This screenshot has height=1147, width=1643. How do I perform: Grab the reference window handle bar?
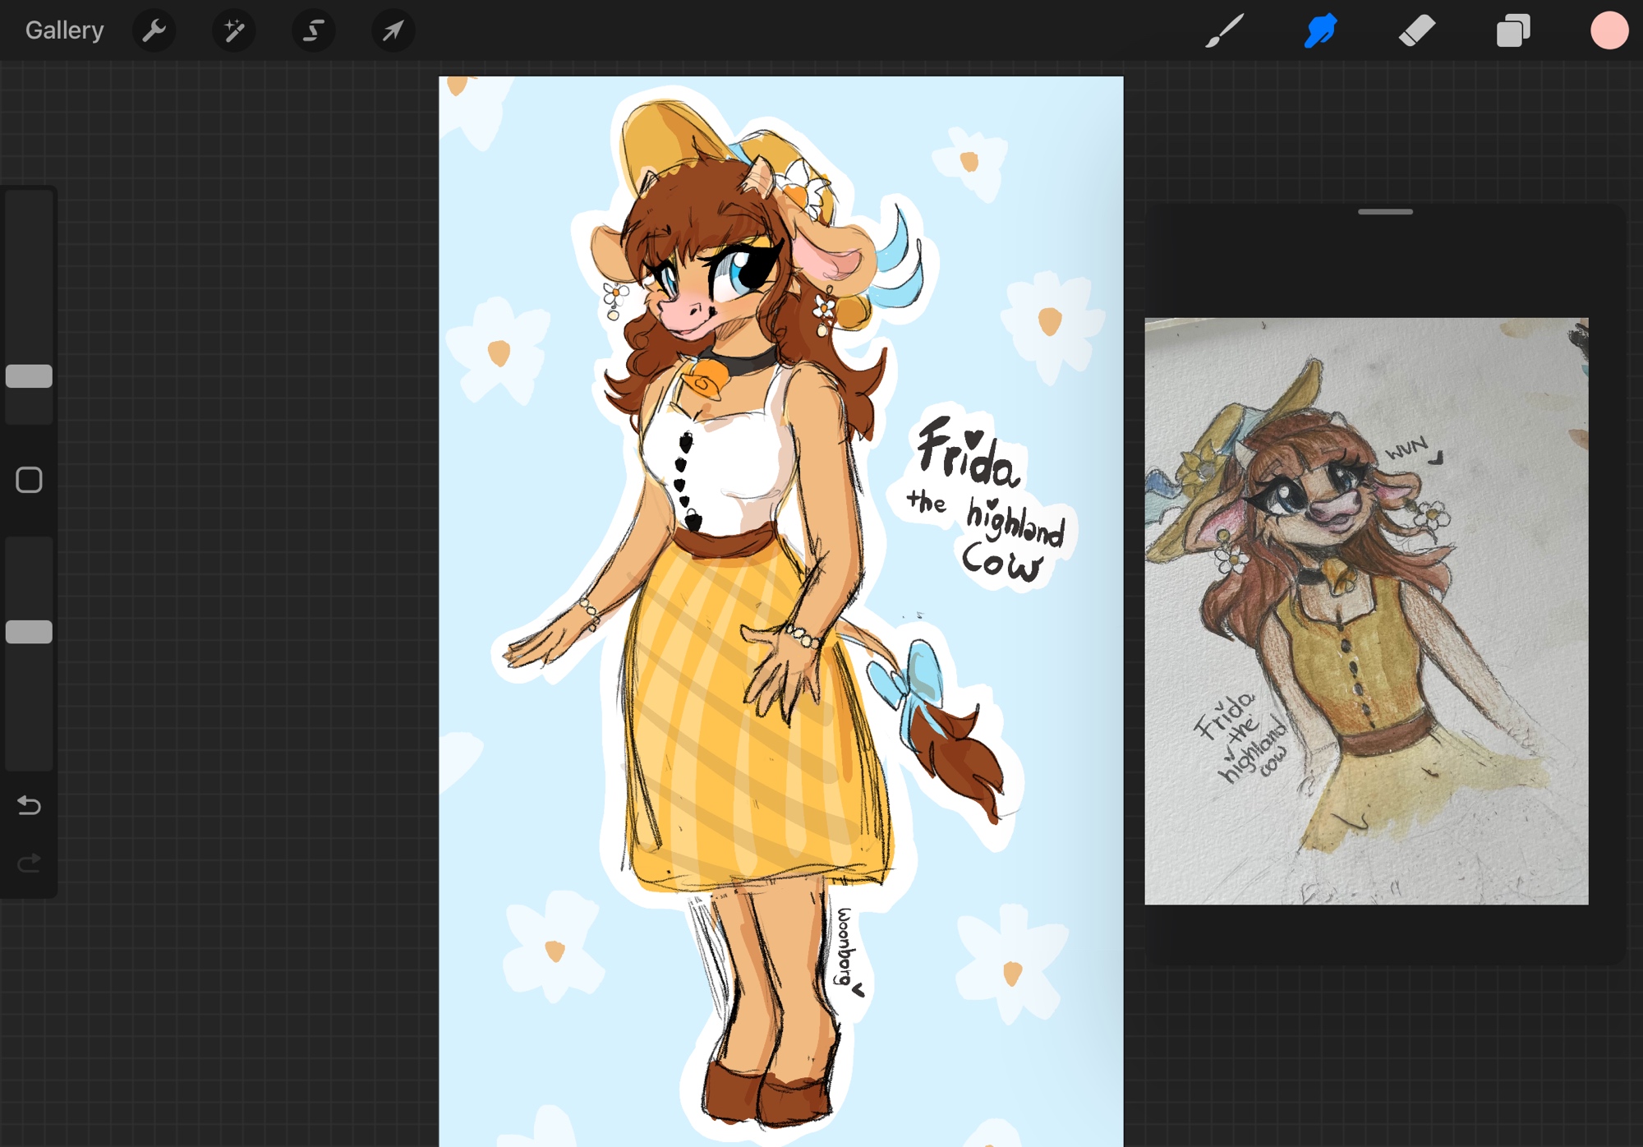click(1385, 212)
